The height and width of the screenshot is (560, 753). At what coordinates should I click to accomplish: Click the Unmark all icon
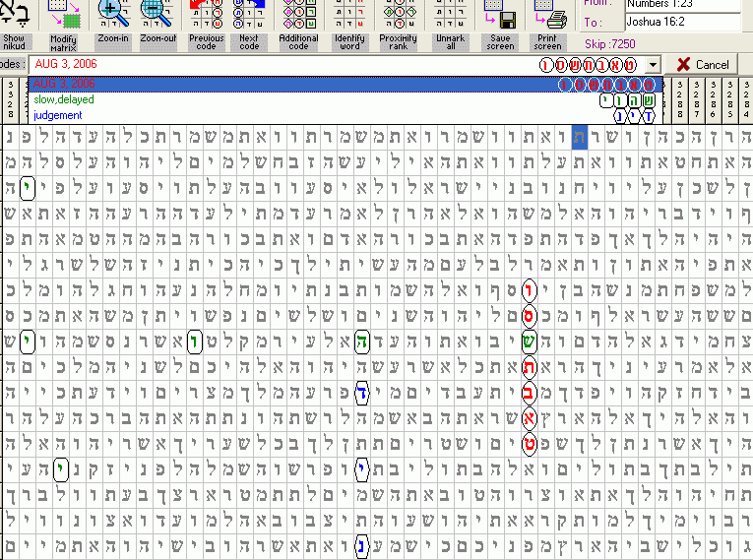point(451,15)
